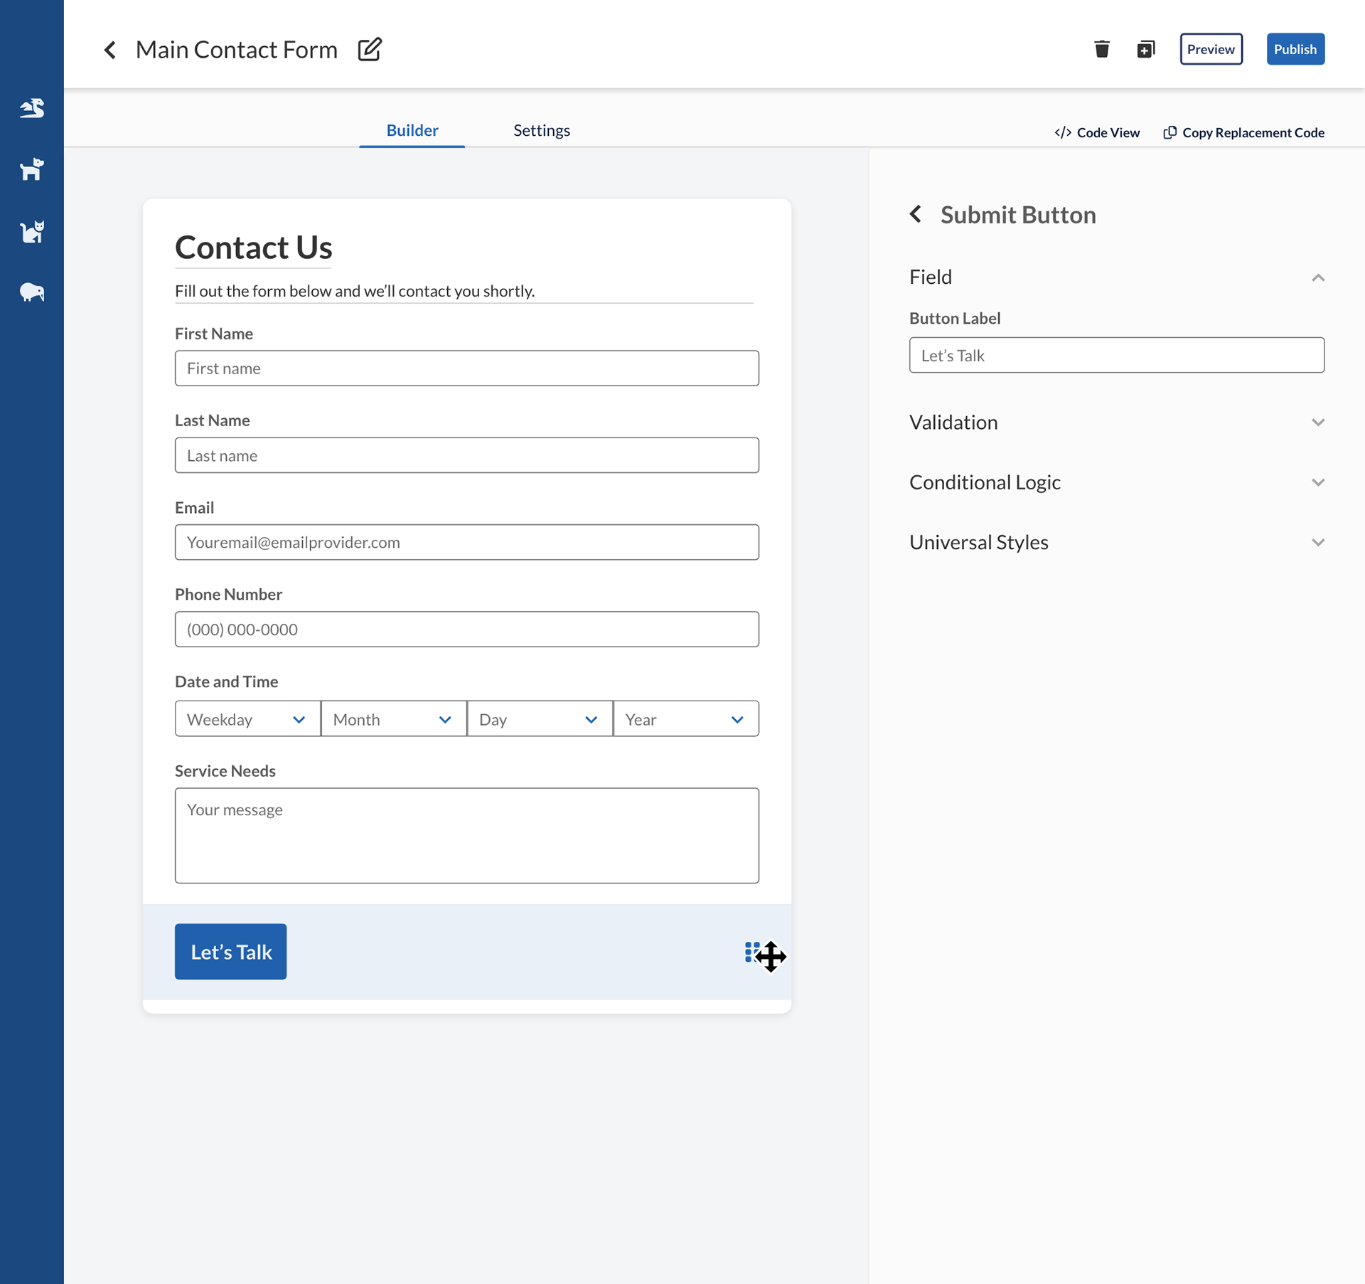Open the Year dropdown
Image resolution: width=1365 pixels, height=1284 pixels.
pyautogui.click(x=685, y=719)
